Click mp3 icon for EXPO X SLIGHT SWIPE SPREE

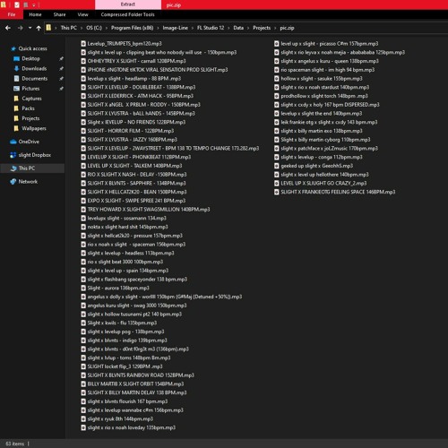click(83, 201)
